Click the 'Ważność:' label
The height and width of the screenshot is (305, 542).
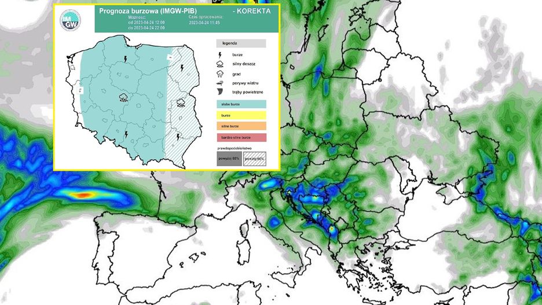click(137, 17)
